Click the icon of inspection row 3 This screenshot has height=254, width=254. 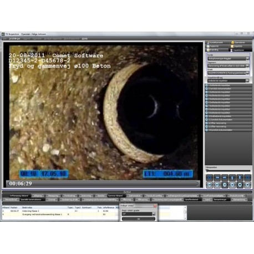[207, 92]
